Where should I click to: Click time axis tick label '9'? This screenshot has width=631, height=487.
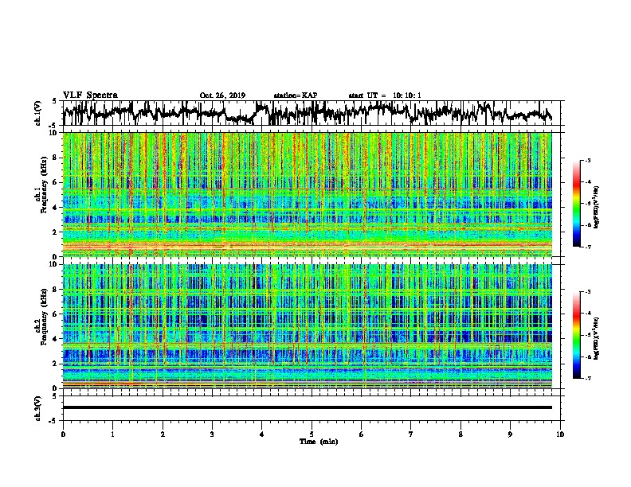pyautogui.click(x=510, y=434)
